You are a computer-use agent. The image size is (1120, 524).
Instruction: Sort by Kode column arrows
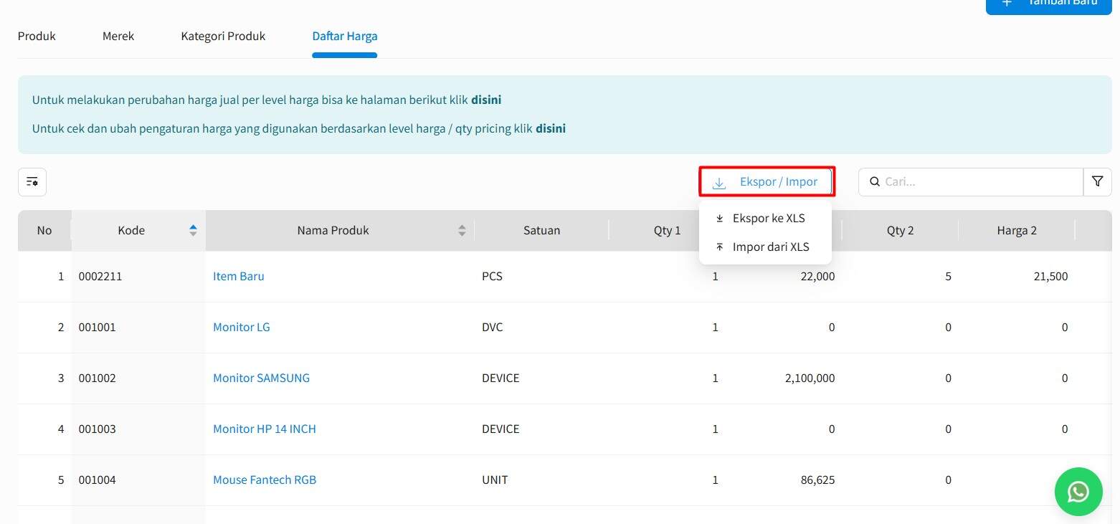[192, 230]
